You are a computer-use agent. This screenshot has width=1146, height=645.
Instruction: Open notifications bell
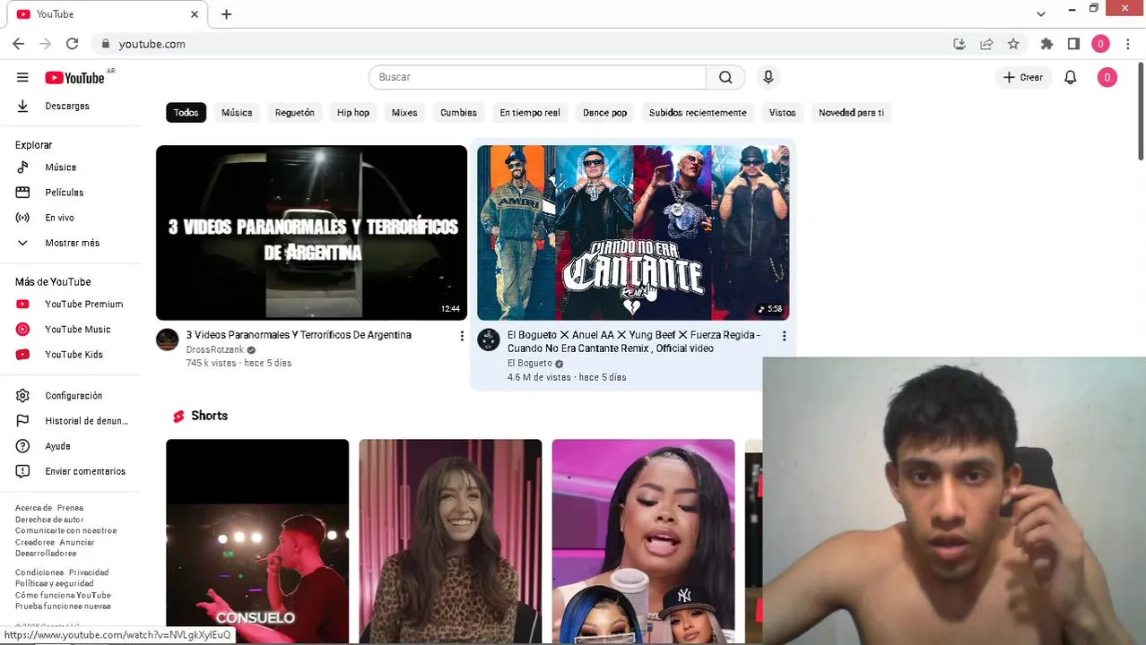click(1070, 77)
